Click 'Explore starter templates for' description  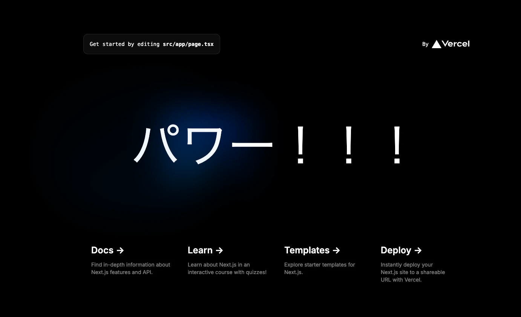320,265
